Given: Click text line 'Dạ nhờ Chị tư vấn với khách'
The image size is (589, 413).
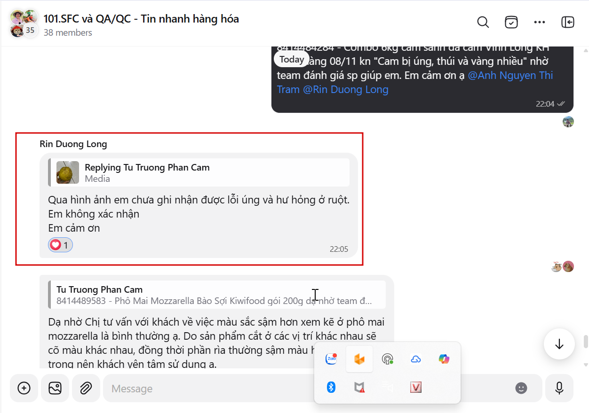Looking at the screenshot, I should [x=216, y=322].
